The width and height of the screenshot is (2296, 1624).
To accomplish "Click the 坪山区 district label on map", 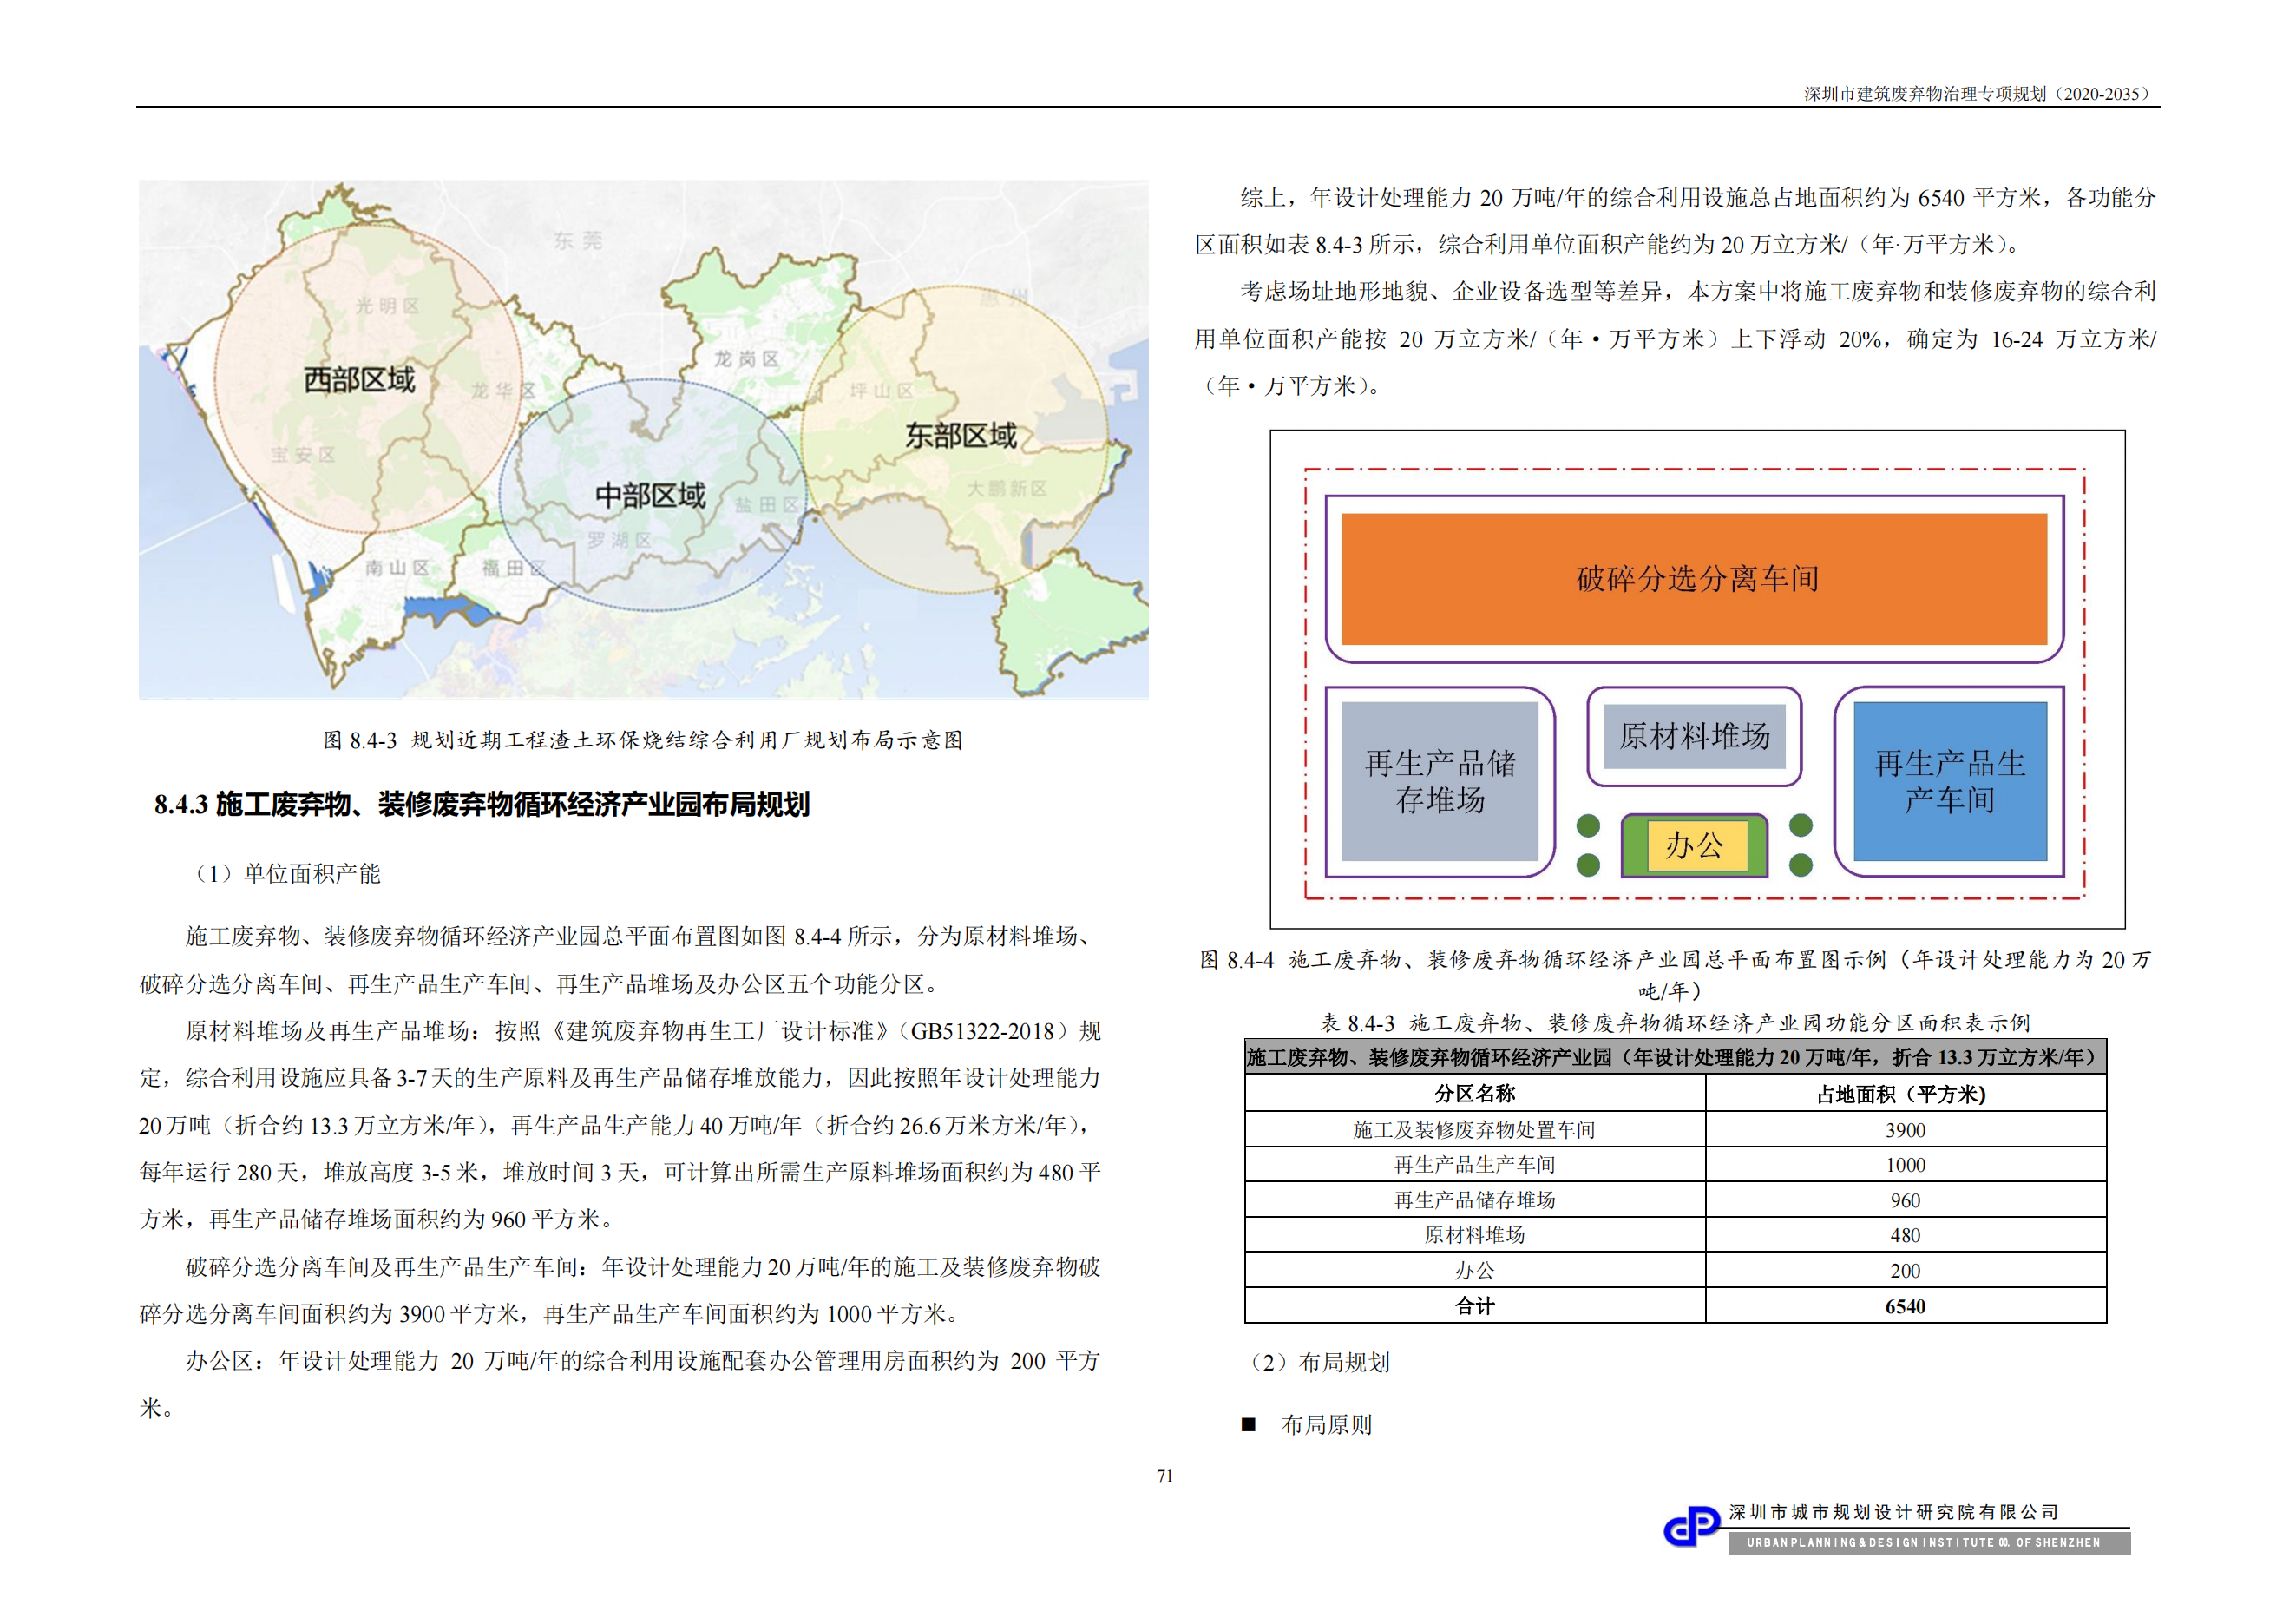I will click(x=882, y=391).
